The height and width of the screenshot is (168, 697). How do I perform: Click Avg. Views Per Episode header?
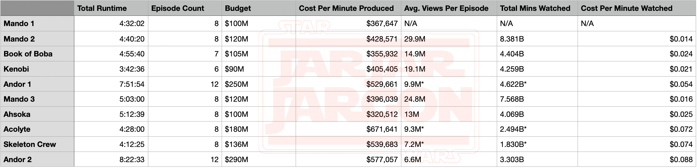[446, 8]
